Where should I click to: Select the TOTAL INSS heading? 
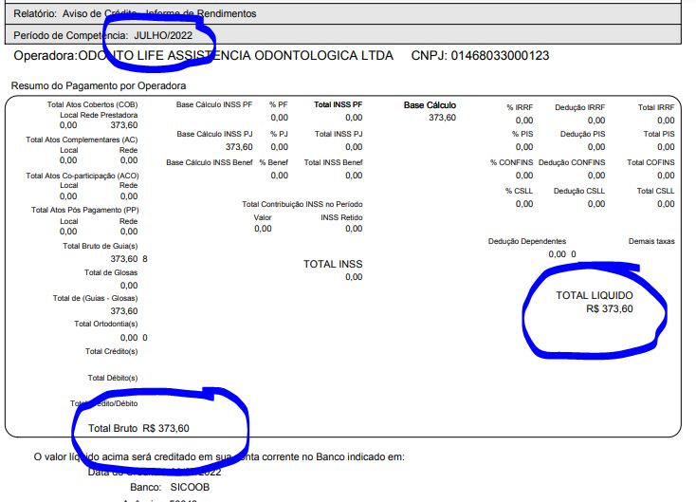tap(332, 264)
